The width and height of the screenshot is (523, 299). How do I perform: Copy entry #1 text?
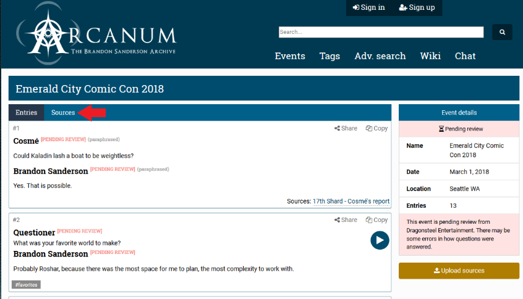(376, 128)
